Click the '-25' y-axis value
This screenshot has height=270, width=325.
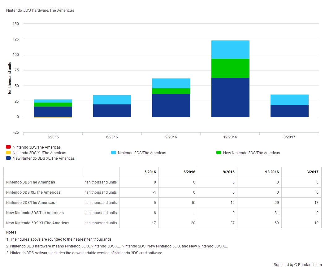click(x=16, y=133)
